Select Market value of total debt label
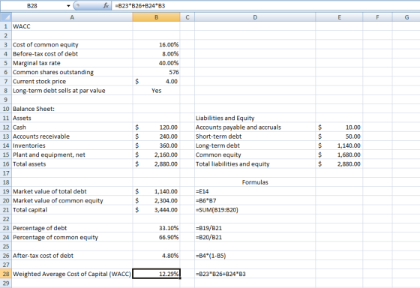420x288 pixels. [x=49, y=191]
